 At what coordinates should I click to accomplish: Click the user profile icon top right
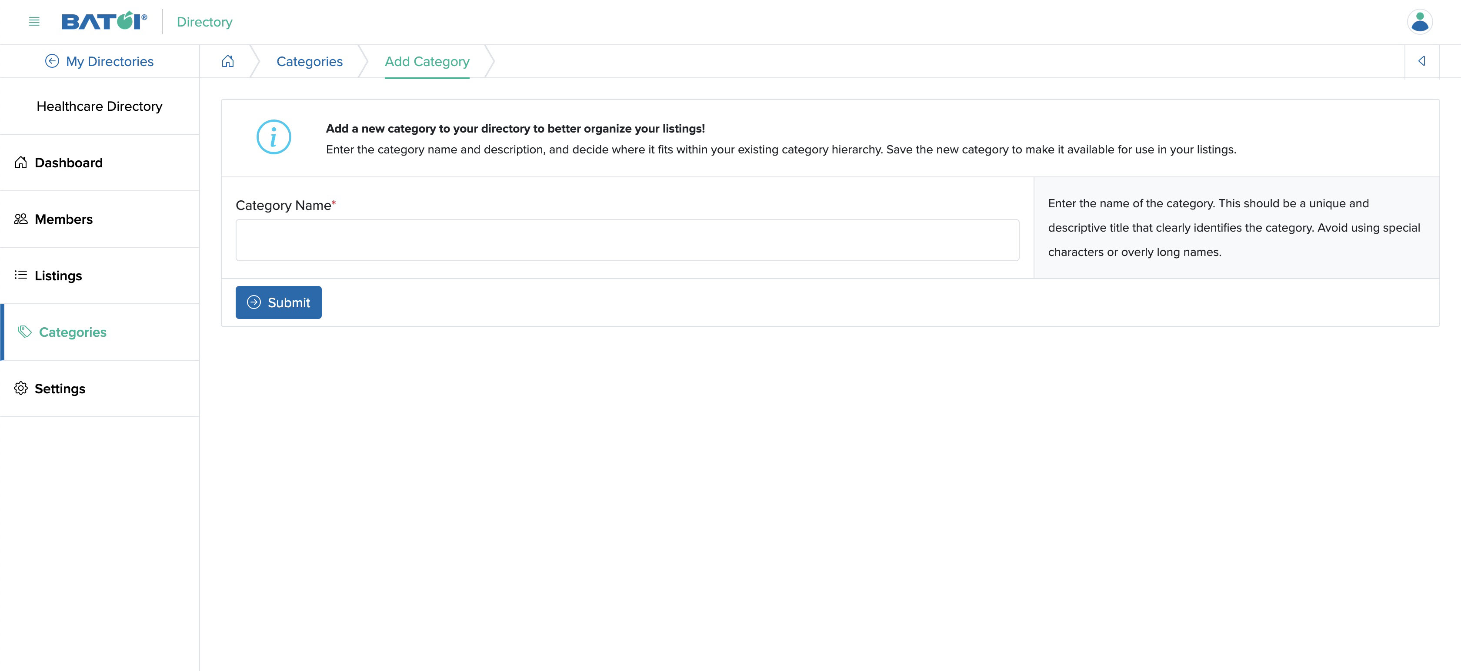pyautogui.click(x=1419, y=21)
